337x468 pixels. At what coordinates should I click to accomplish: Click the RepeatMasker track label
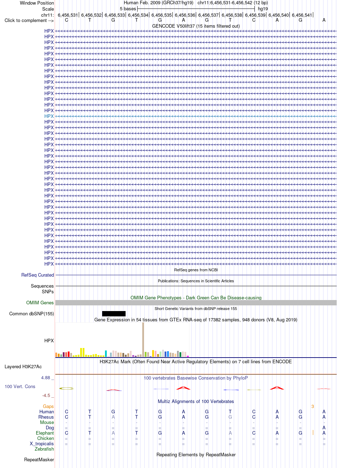click(39, 459)
